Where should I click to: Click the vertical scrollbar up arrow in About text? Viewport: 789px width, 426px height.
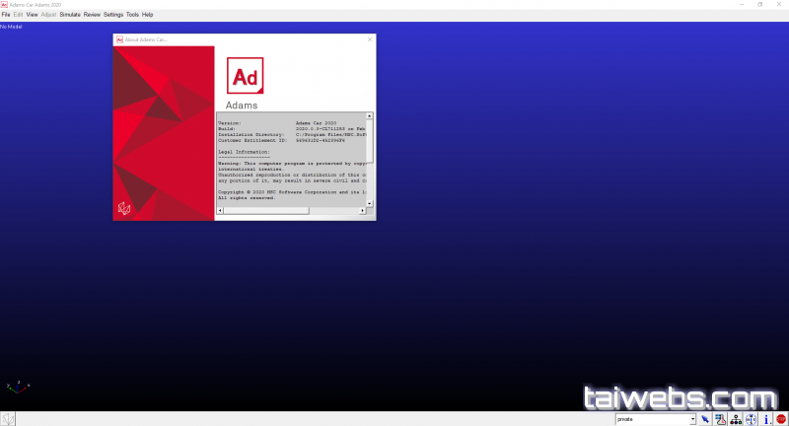coord(370,116)
